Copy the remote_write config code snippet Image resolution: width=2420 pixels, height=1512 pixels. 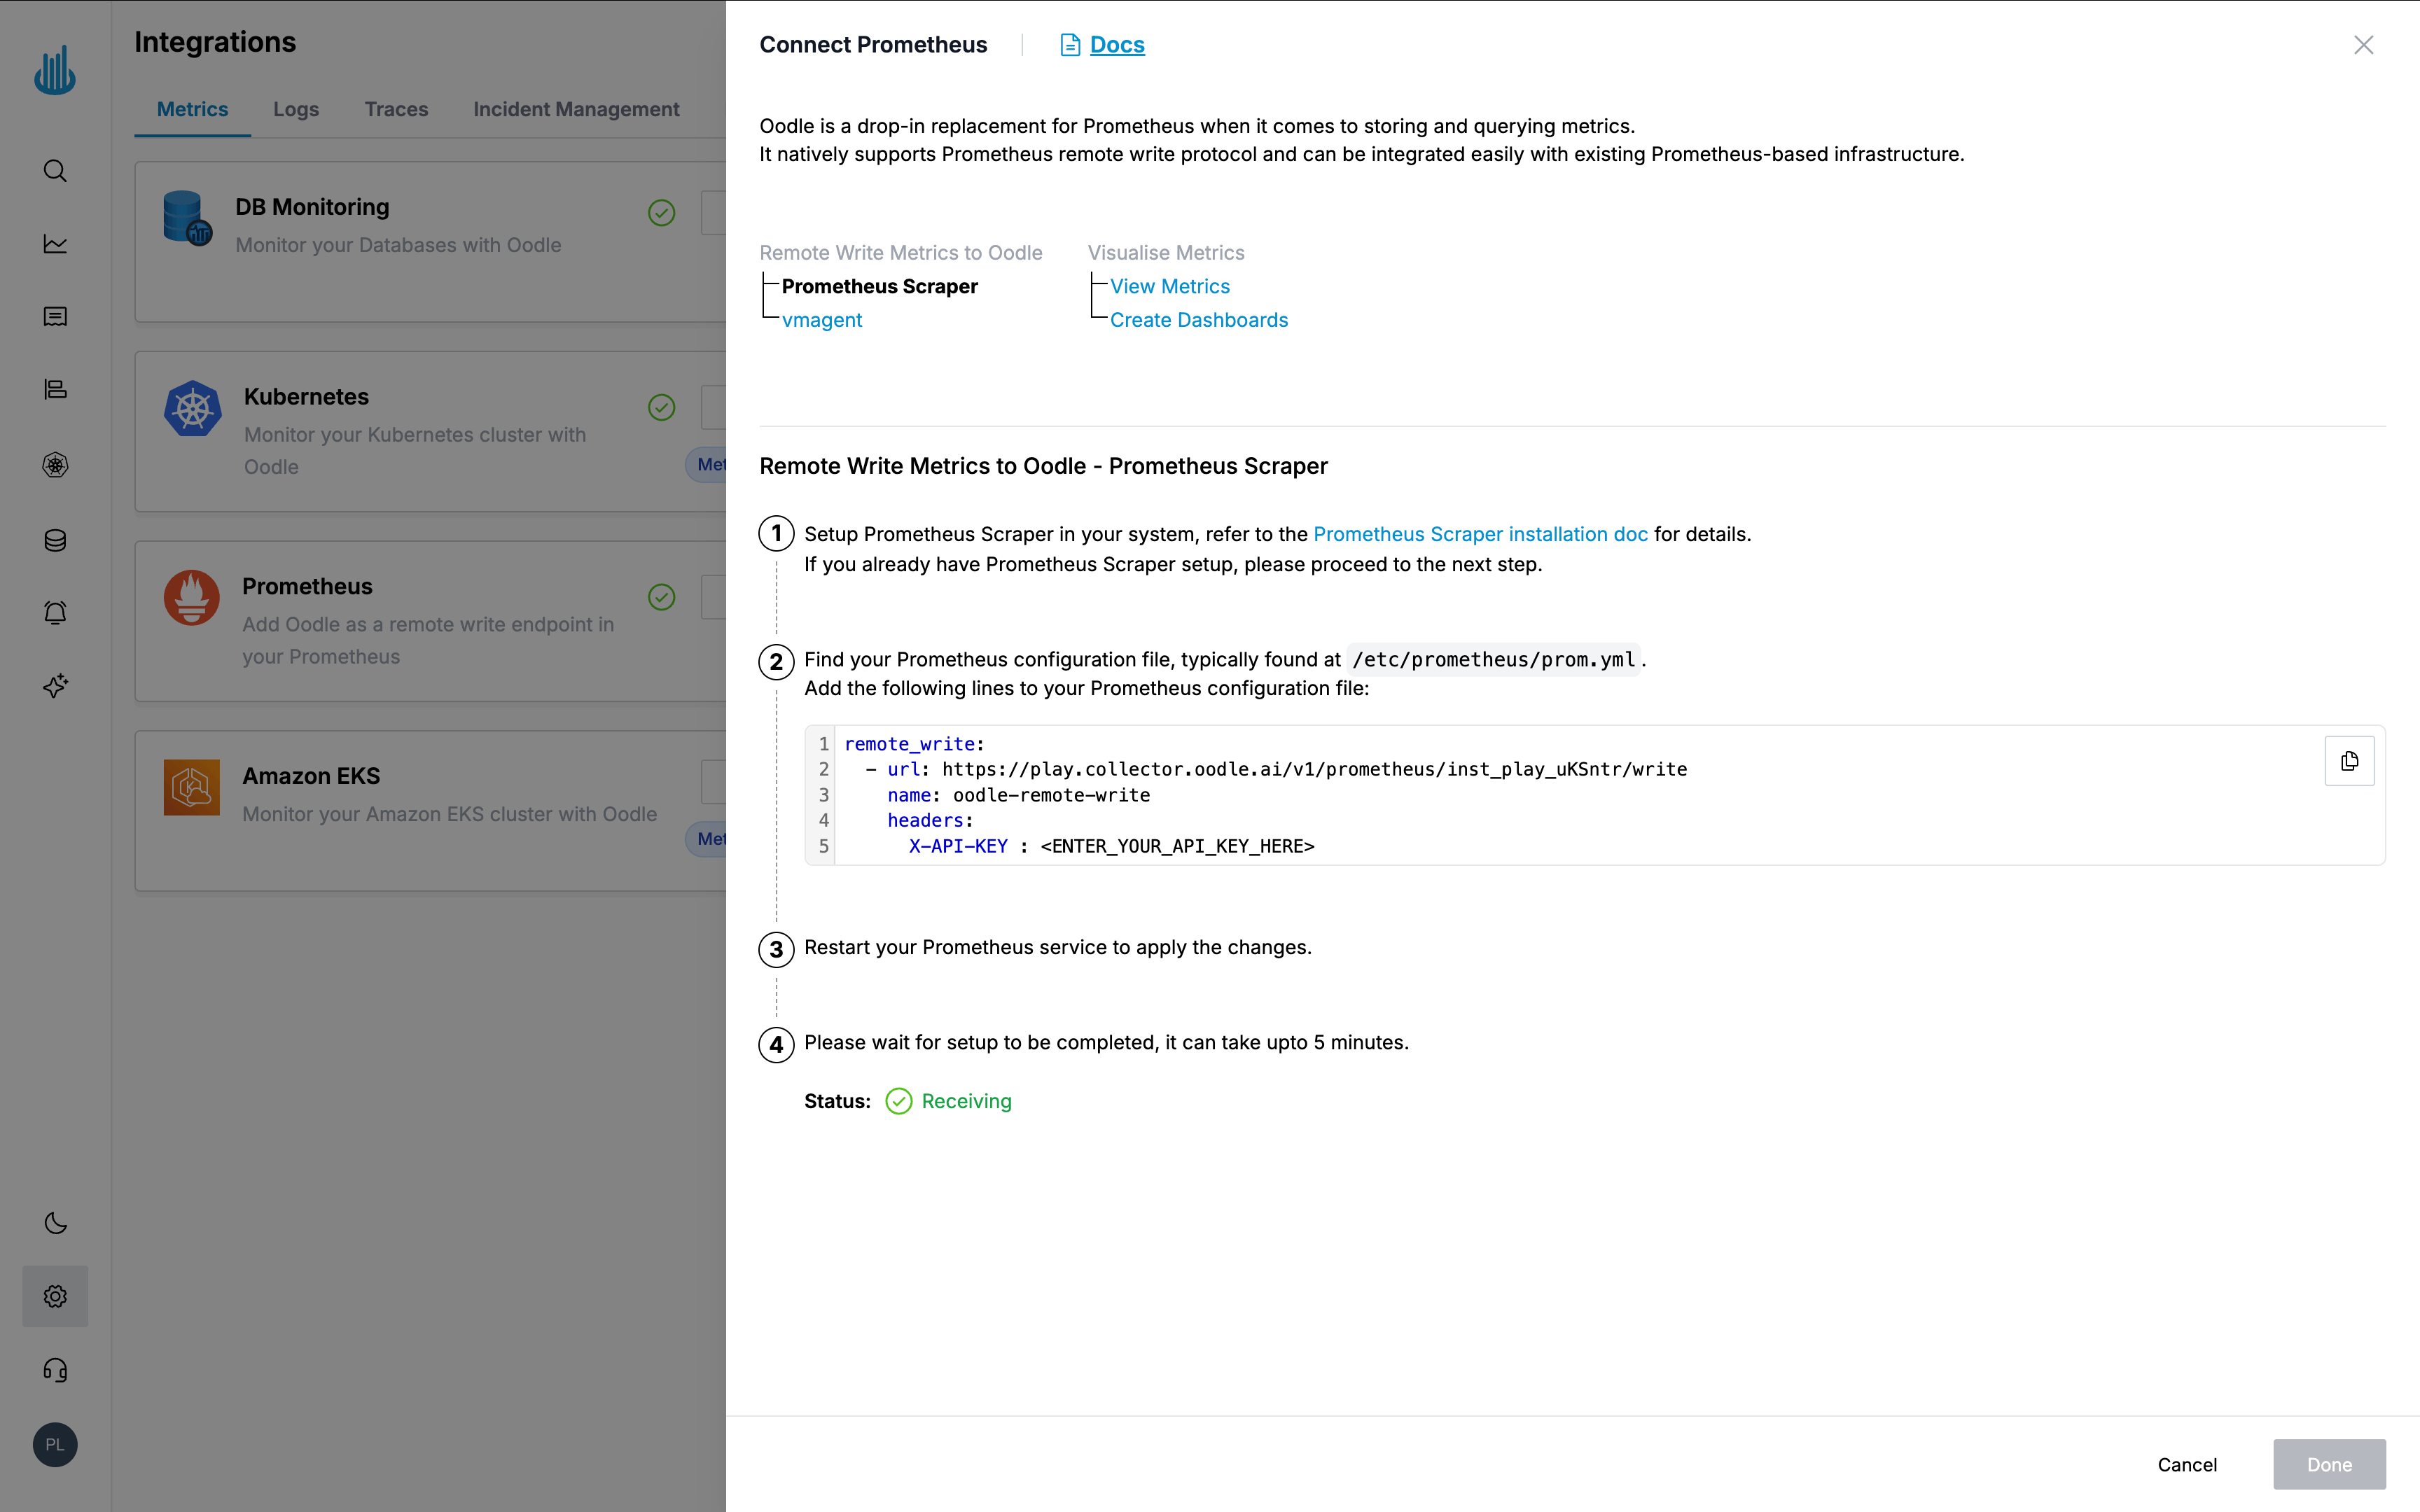point(2349,761)
